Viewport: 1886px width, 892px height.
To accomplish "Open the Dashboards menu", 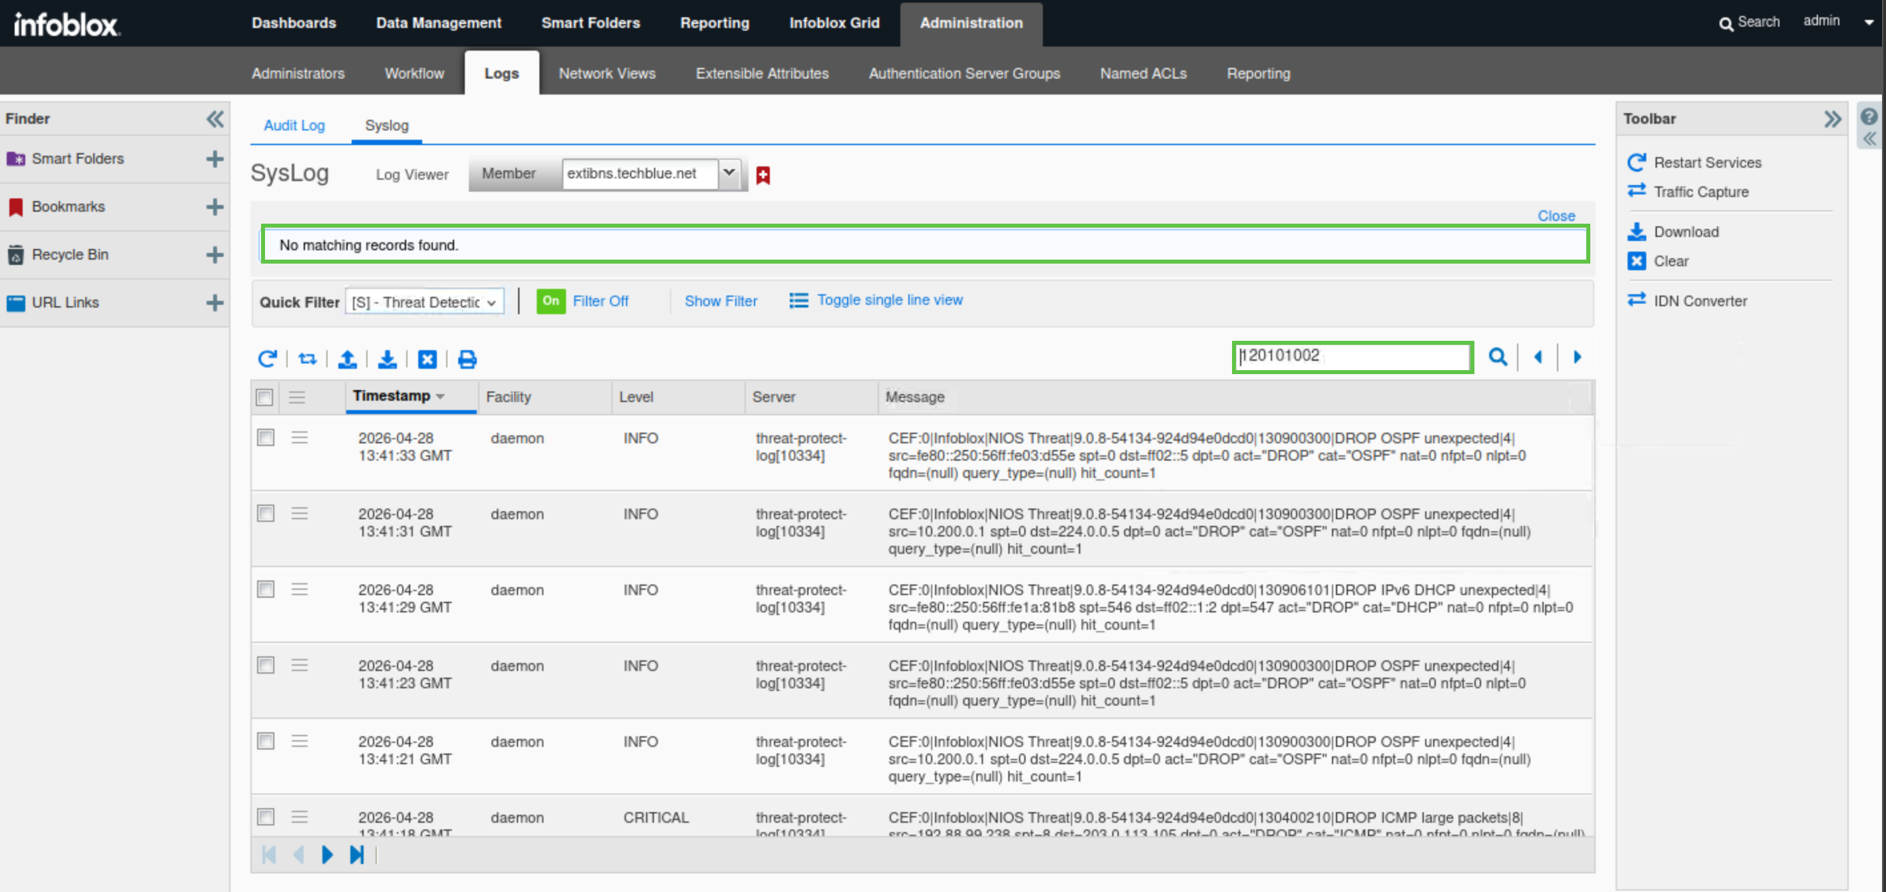I will (294, 23).
